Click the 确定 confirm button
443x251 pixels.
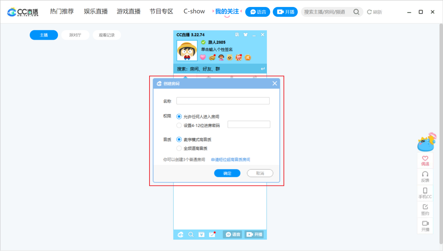pyautogui.click(x=227, y=173)
